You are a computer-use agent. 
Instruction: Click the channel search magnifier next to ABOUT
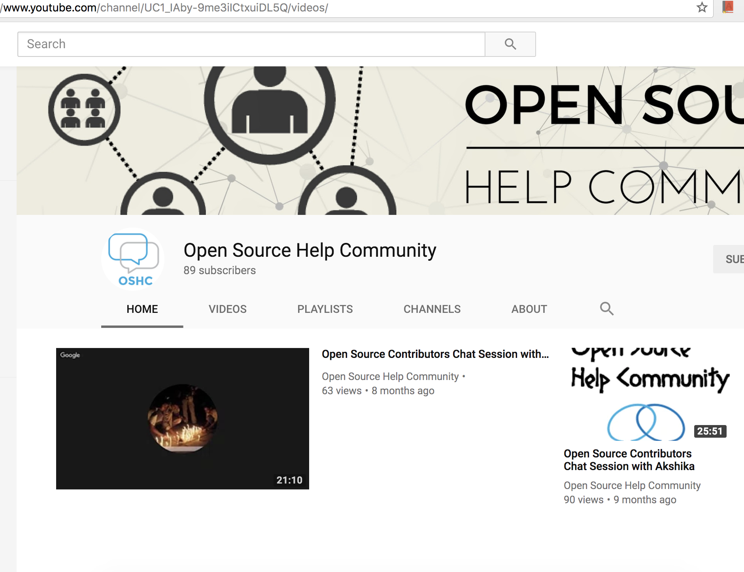tap(606, 309)
